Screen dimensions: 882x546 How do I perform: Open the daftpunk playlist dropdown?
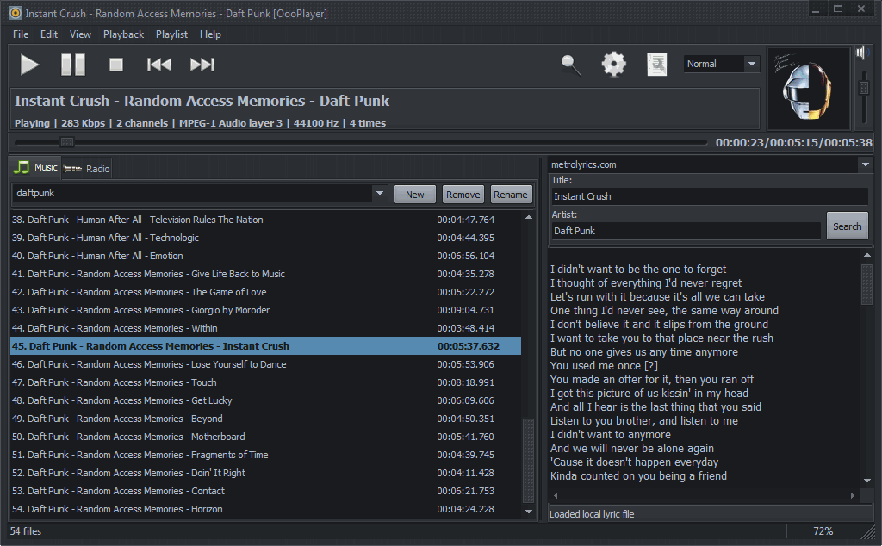coord(380,194)
